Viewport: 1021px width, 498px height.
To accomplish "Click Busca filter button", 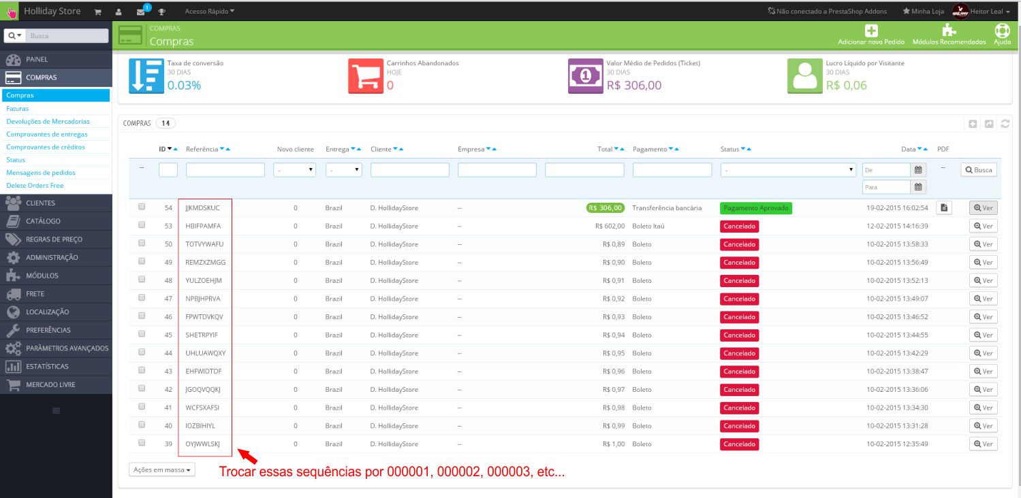I will [979, 170].
